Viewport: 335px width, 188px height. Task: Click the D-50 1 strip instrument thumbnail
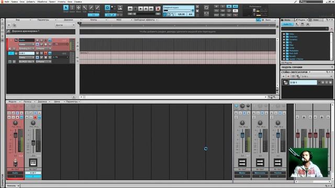point(33,162)
